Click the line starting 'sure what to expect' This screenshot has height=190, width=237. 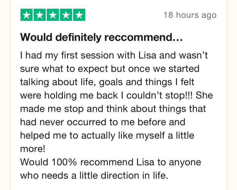(110, 69)
